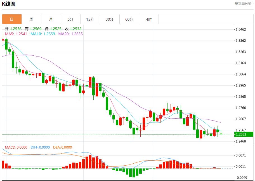Screen dimensions: 255x181
Task: Switch to the 周 weekly tab
Action: click(x=31, y=19)
